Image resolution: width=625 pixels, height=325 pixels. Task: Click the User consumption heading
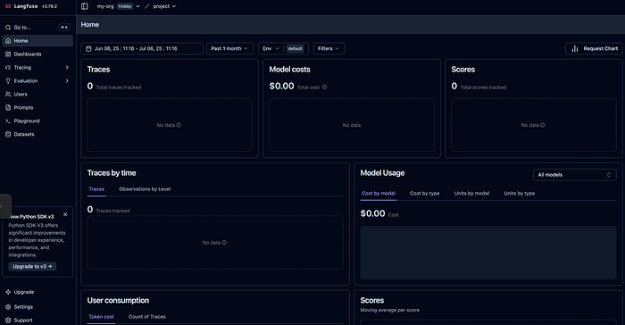(x=118, y=300)
